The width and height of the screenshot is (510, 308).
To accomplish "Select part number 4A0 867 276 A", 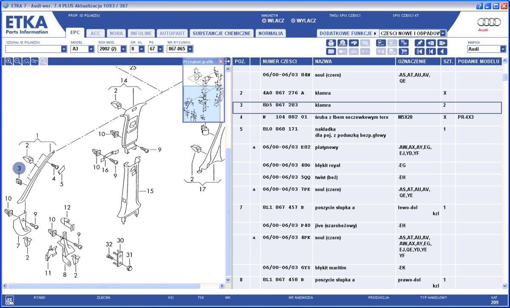I will coord(283,93).
